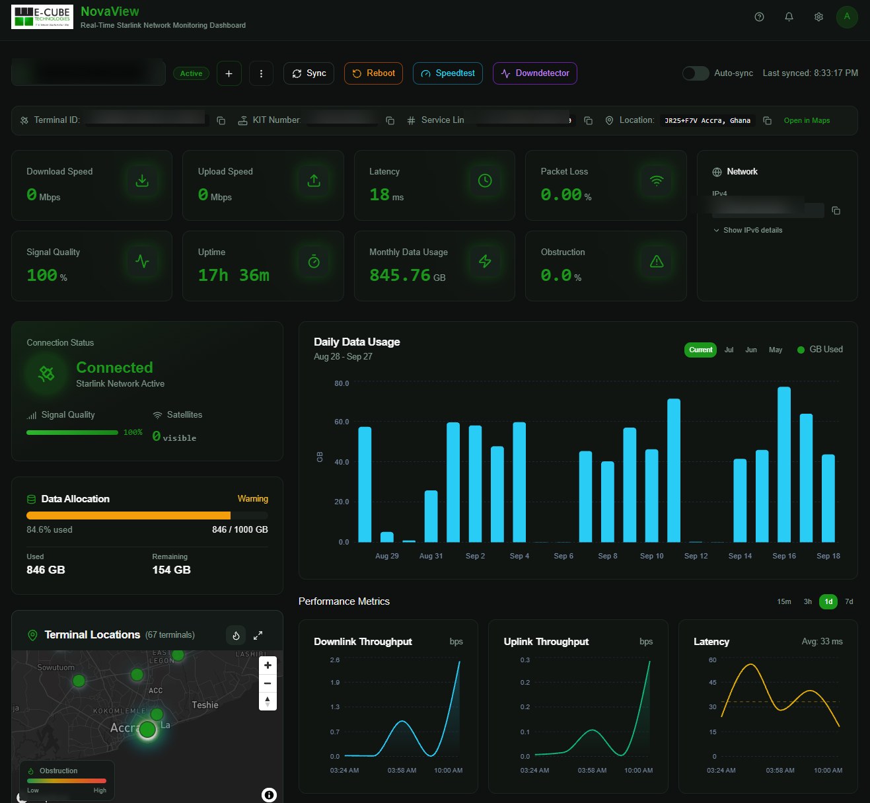Switch Daily Data Usage to May
Screen dimensions: 870x803
[776, 350]
